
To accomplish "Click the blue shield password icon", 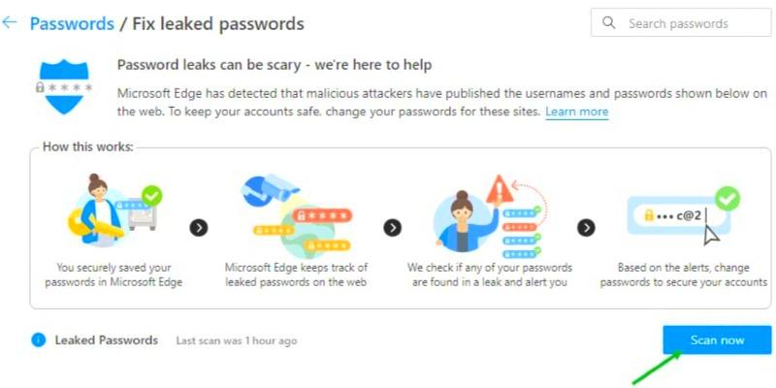I will point(64,86).
